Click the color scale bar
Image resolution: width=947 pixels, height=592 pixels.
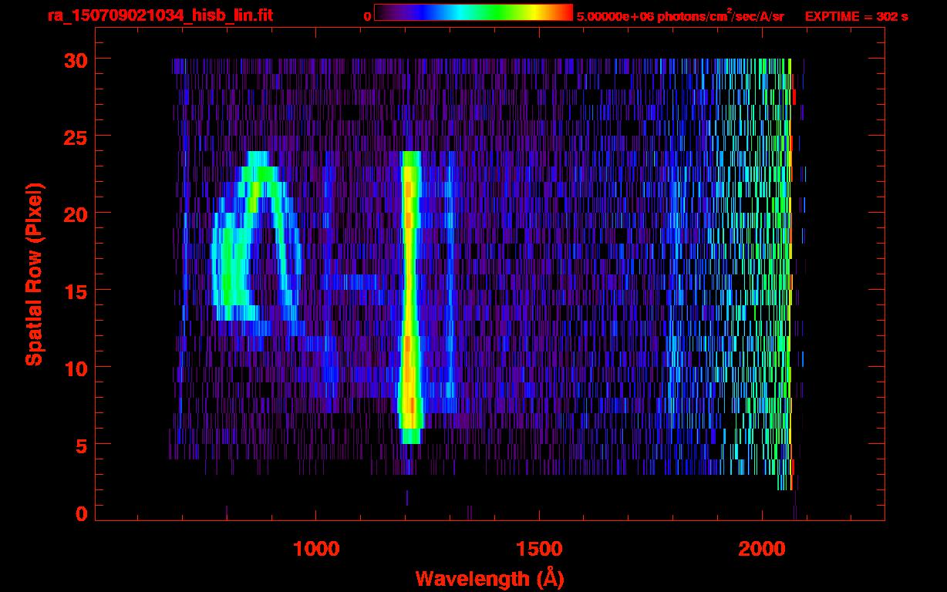[x=473, y=12]
